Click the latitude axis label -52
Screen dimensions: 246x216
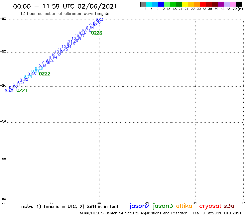click(x=3, y=52)
